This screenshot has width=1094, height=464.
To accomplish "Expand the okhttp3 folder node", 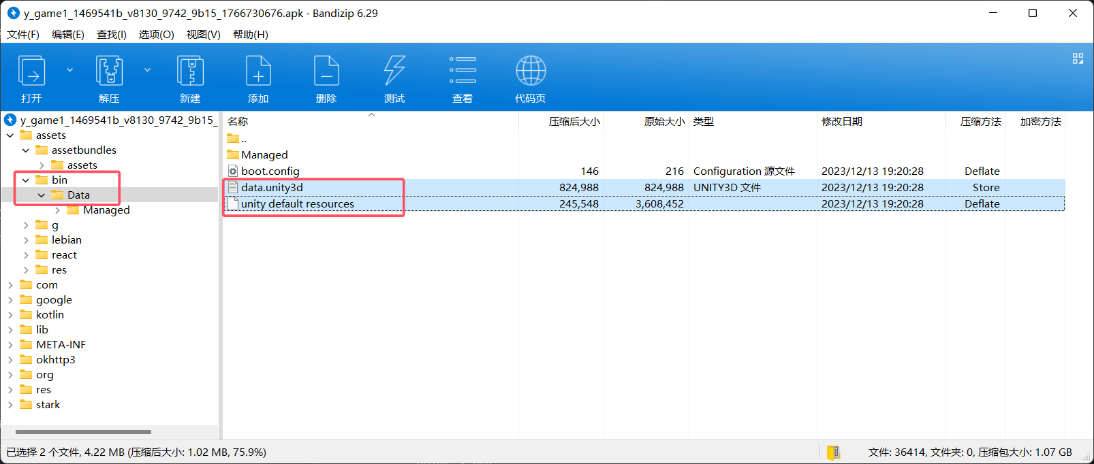I will (10, 360).
